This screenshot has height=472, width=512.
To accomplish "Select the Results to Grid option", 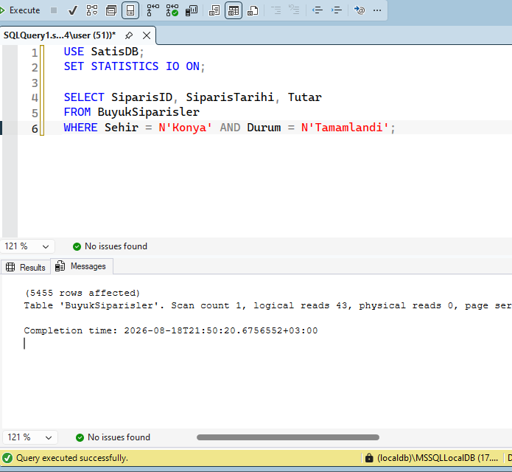I will pos(234,10).
